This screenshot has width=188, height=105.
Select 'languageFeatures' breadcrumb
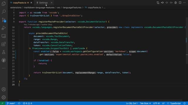point(72,8)
